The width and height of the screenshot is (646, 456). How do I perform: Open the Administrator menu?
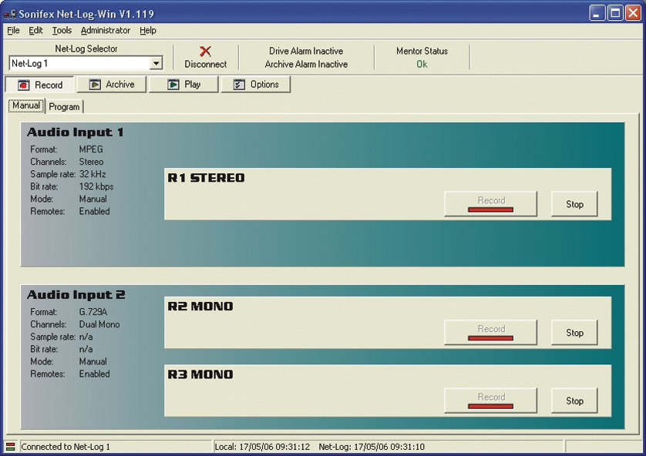(106, 31)
